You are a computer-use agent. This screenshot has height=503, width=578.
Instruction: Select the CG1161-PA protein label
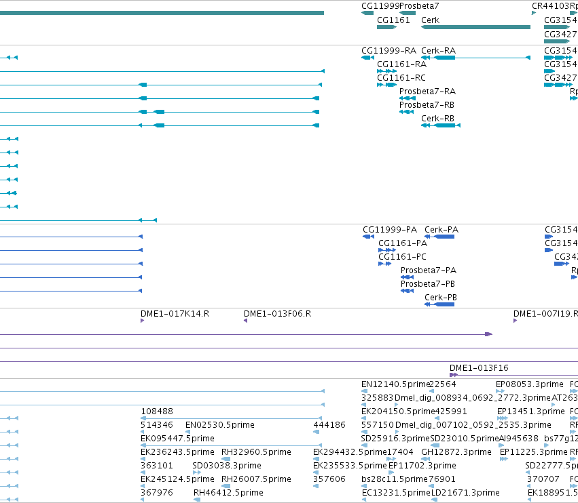(x=403, y=243)
